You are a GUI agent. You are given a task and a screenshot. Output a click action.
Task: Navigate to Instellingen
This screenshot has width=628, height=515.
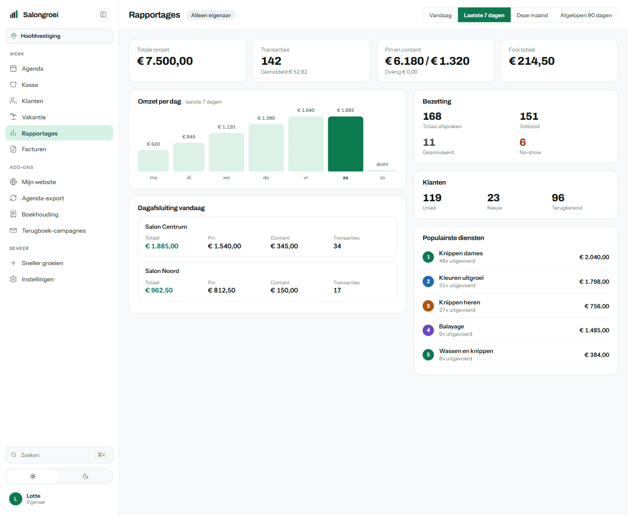click(59, 279)
